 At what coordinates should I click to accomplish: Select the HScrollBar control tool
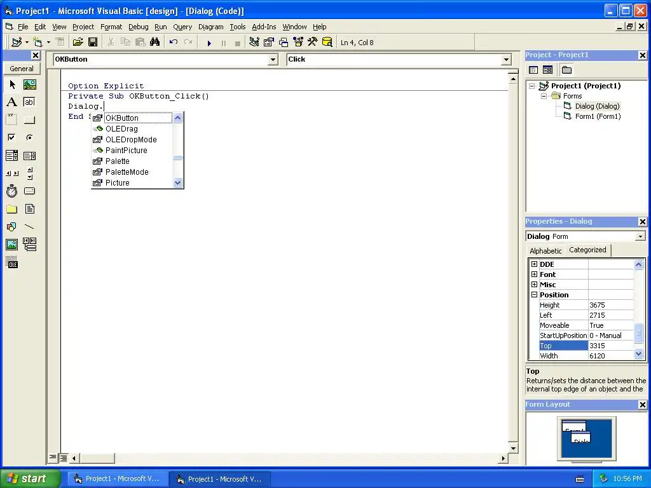pyautogui.click(x=12, y=173)
